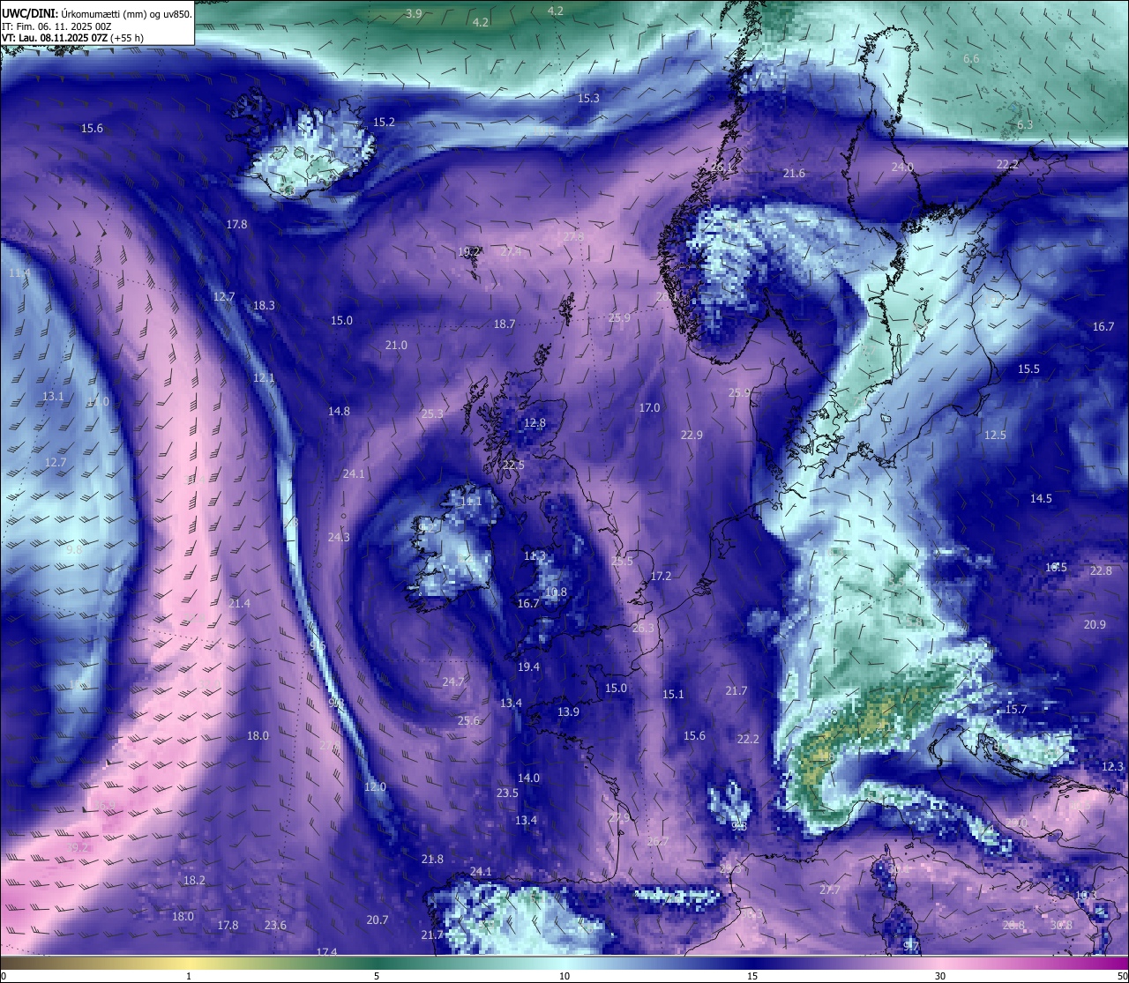This screenshot has height=983, width=1129.
Task: Click the 3.9 value at map top
Action: coord(414,13)
